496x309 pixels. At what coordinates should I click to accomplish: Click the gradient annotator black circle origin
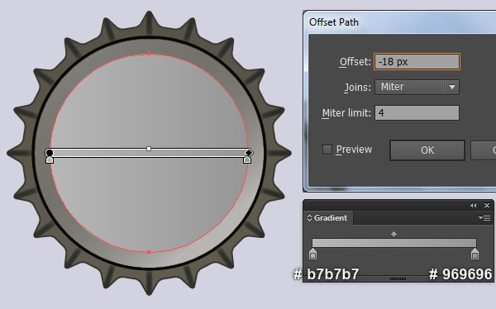click(50, 153)
